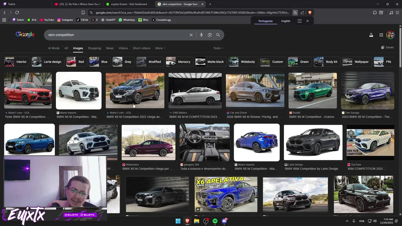The image size is (402, 226).
Task: Start voice search with the microphone icon
Action: coord(201,35)
